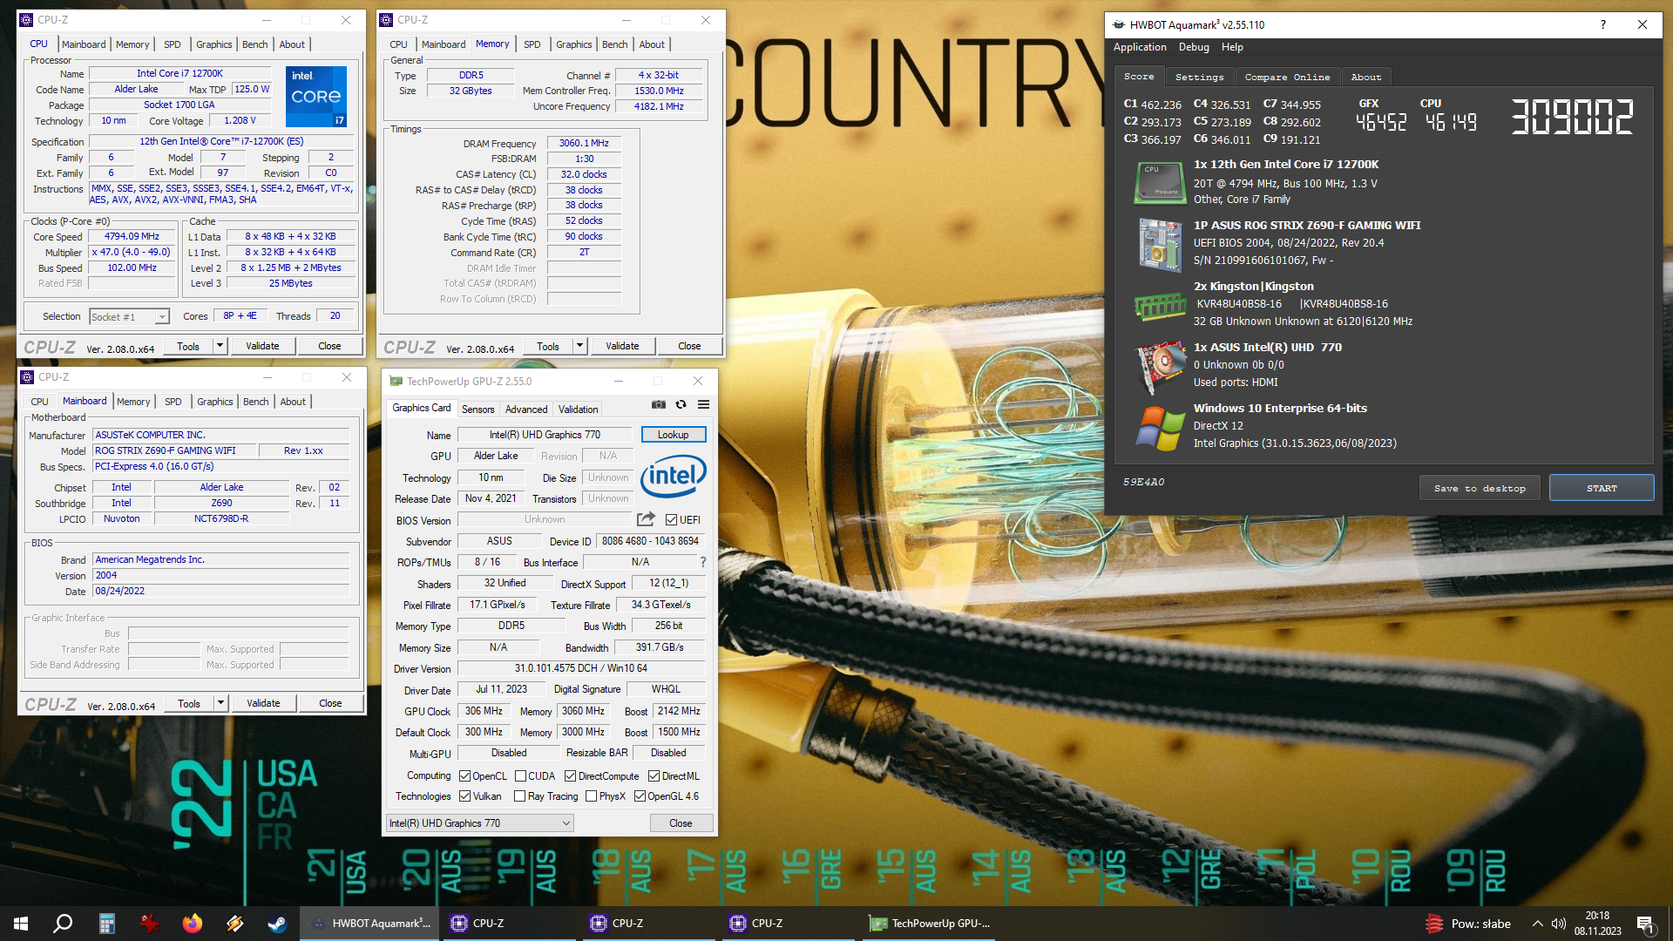Click the Intel Core i7 logo in CPU-Z

coord(316,96)
